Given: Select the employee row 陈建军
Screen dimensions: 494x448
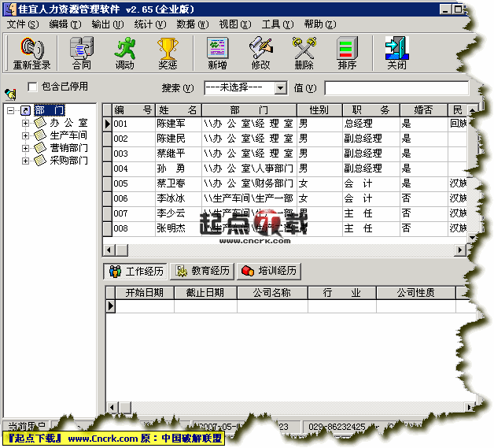Looking at the screenshot, I should [285, 124].
